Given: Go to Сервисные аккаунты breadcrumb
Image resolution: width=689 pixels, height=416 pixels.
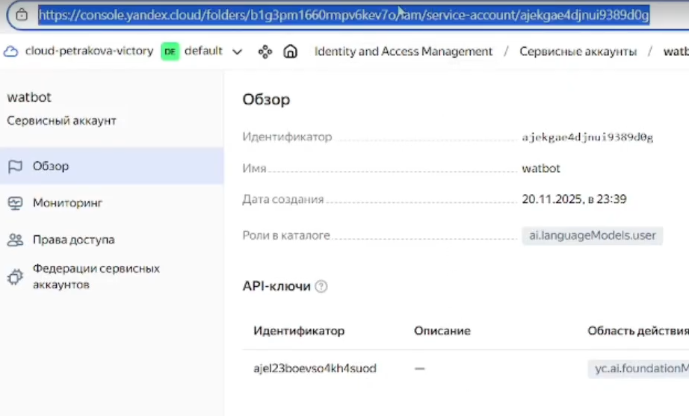Looking at the screenshot, I should (x=578, y=52).
